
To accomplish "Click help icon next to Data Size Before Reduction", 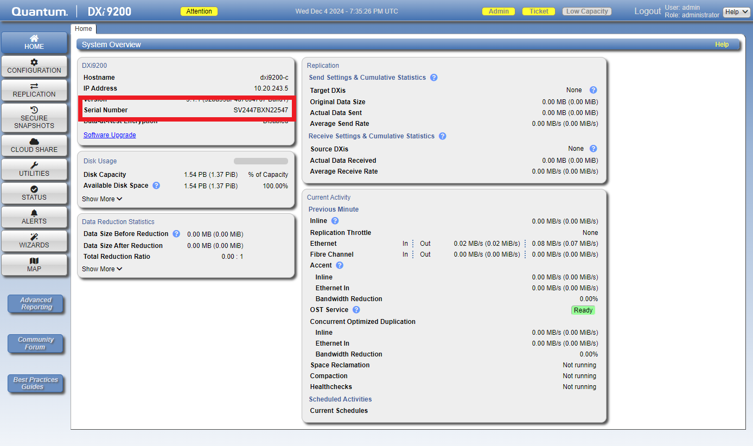I will 176,234.
